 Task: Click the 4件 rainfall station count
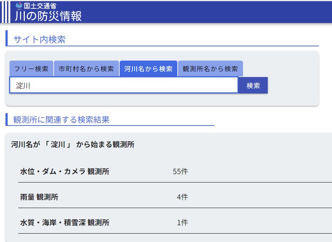[182, 197]
